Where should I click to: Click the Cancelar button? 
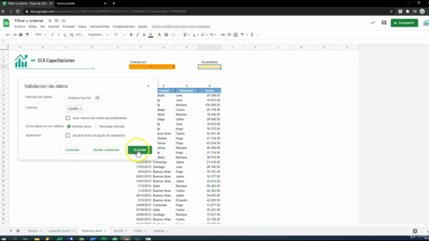(x=72, y=150)
